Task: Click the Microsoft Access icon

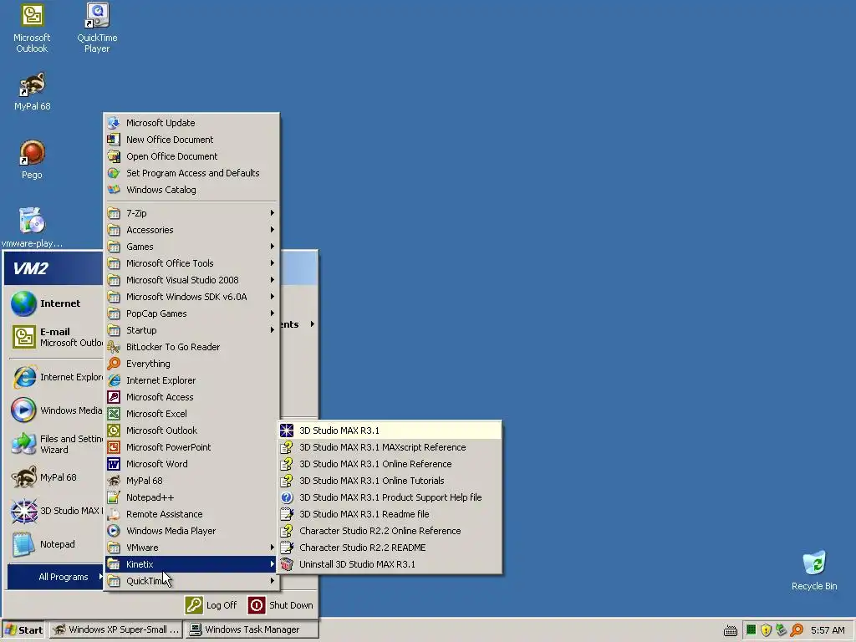Action: click(114, 397)
